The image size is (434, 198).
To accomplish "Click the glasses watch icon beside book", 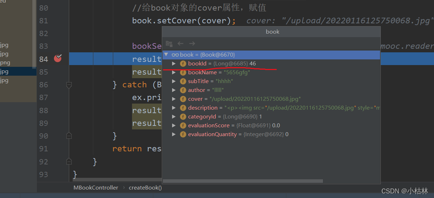I will coord(175,55).
